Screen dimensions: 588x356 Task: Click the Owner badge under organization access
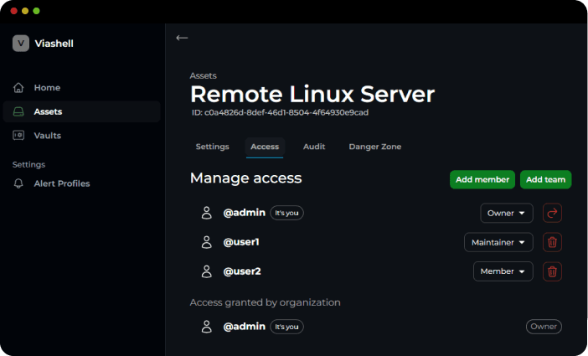(544, 327)
